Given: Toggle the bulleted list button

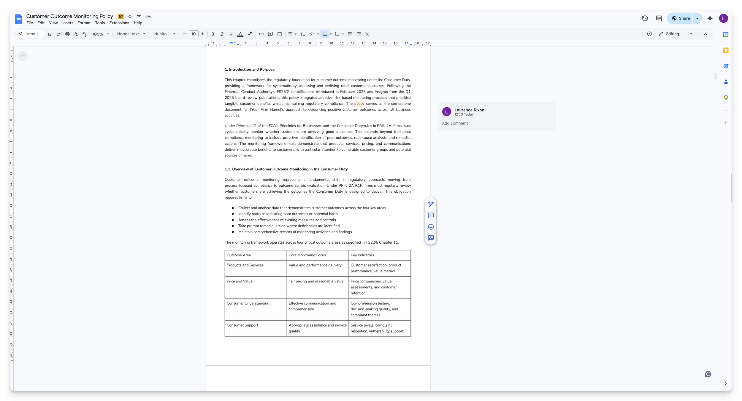Looking at the screenshot, I should [324, 34].
